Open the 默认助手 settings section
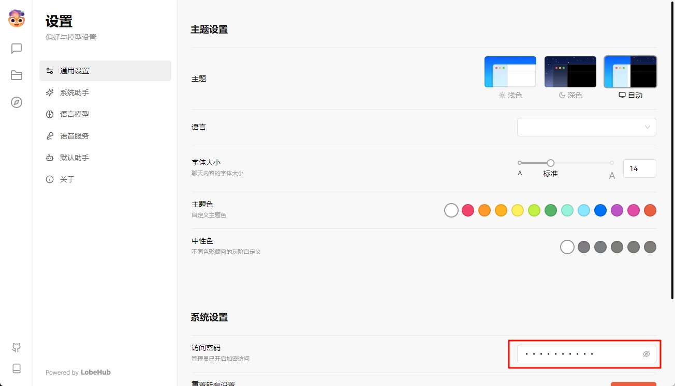 click(72, 157)
